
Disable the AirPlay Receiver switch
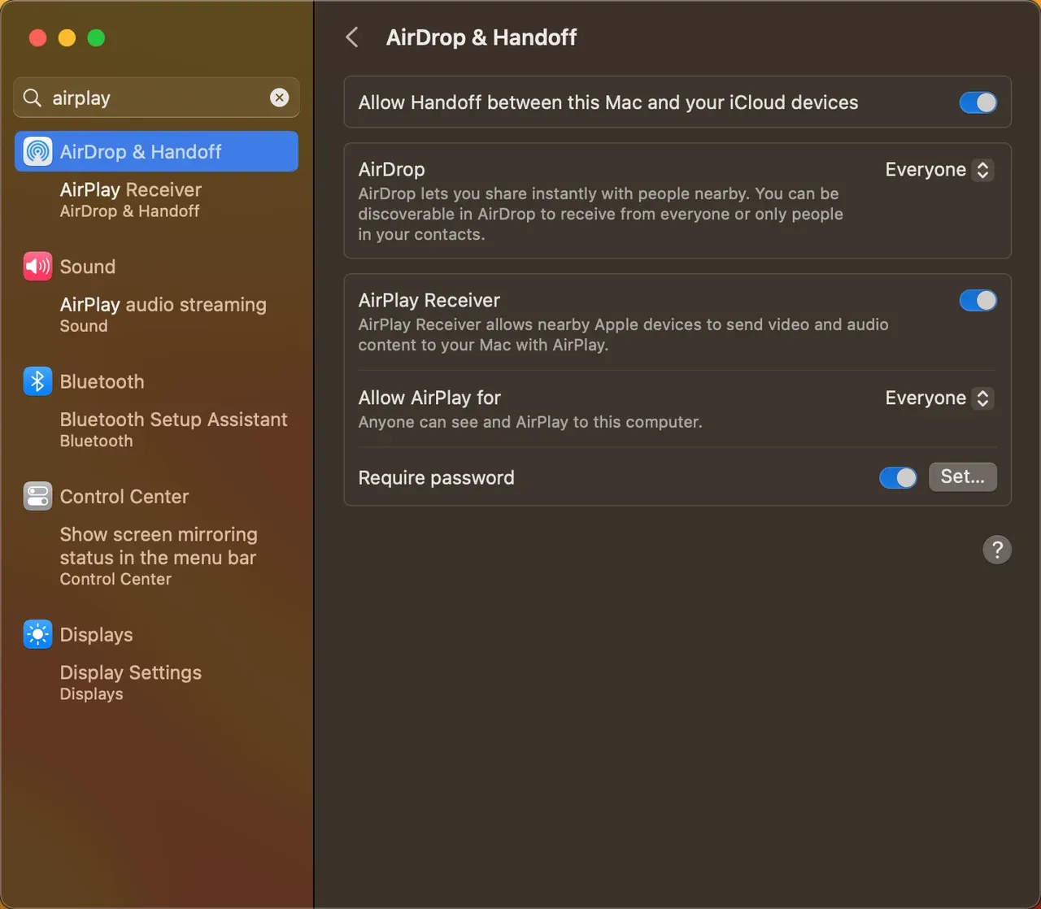click(978, 301)
